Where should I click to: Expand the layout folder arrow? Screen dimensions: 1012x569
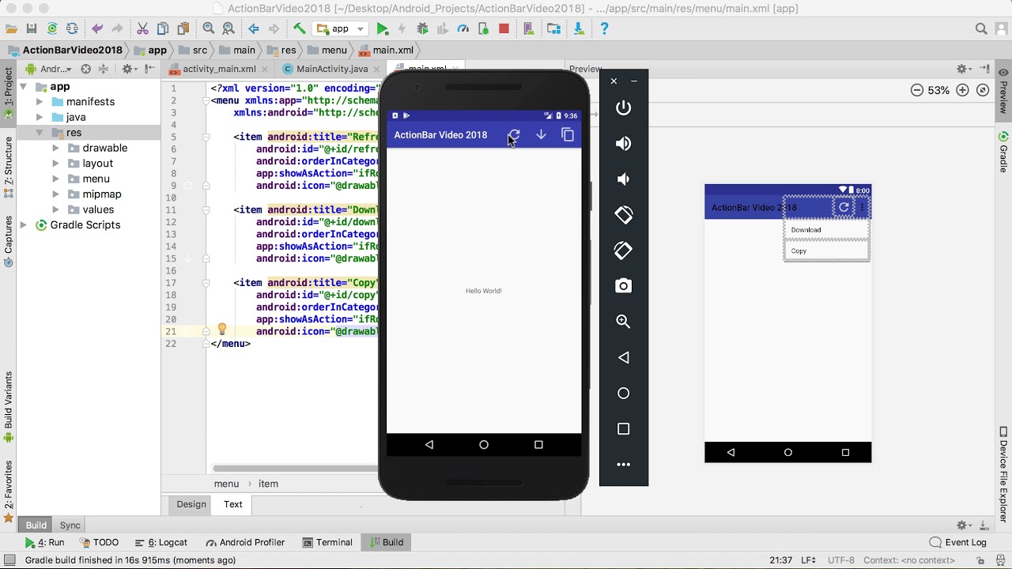(x=55, y=164)
